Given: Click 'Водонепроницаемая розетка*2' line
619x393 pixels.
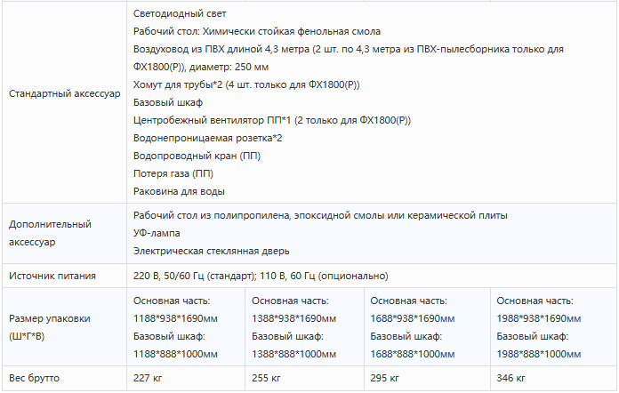Looking at the screenshot, I should pos(207,138).
